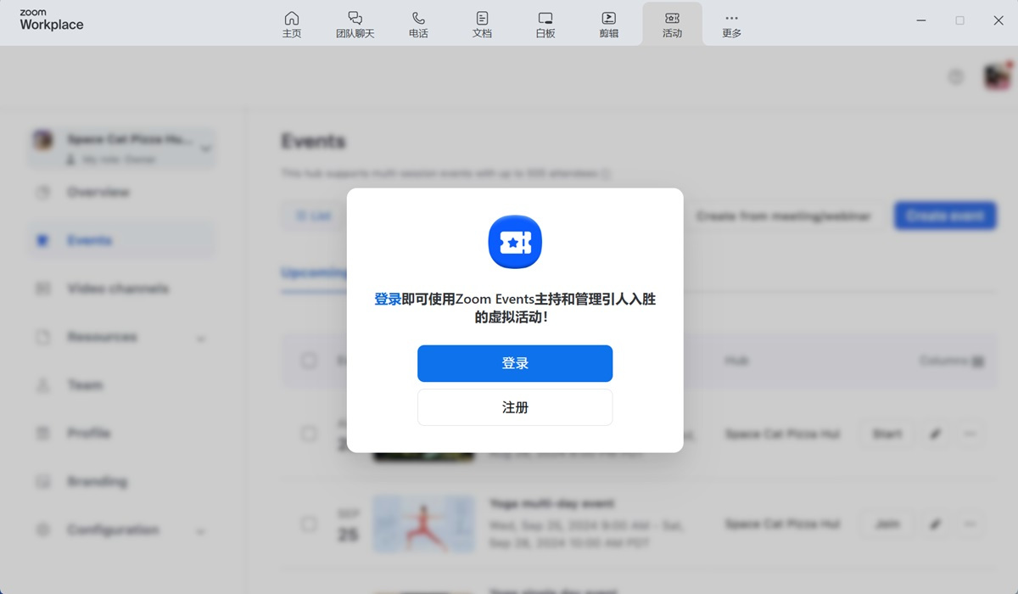The width and height of the screenshot is (1018, 594).
Task: Expand the Space Cat Pizza hub dropdown
Action: pyautogui.click(x=204, y=148)
